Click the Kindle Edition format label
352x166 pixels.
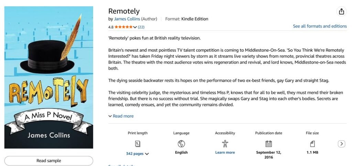coord(195,19)
